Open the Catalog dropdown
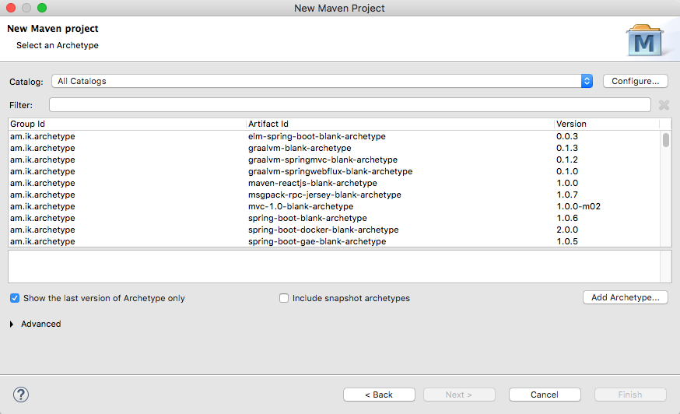This screenshot has height=414, width=680. click(322, 81)
